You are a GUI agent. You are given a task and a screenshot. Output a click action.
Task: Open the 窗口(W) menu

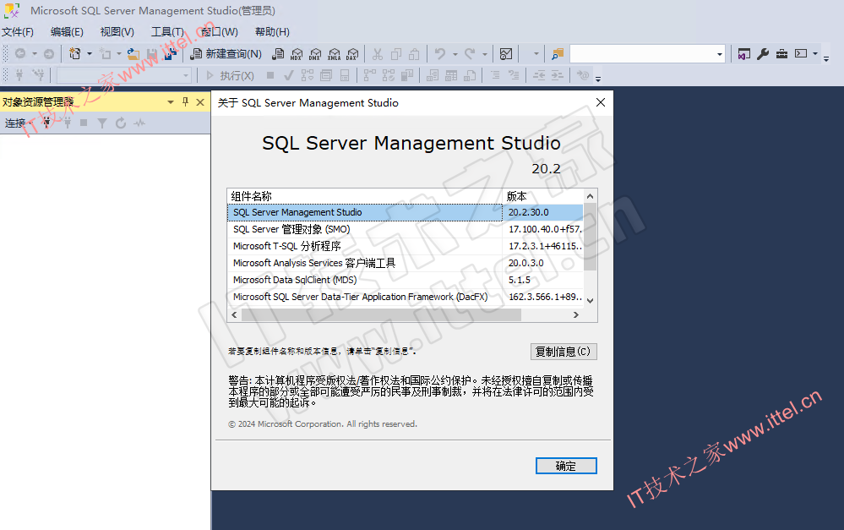[219, 32]
